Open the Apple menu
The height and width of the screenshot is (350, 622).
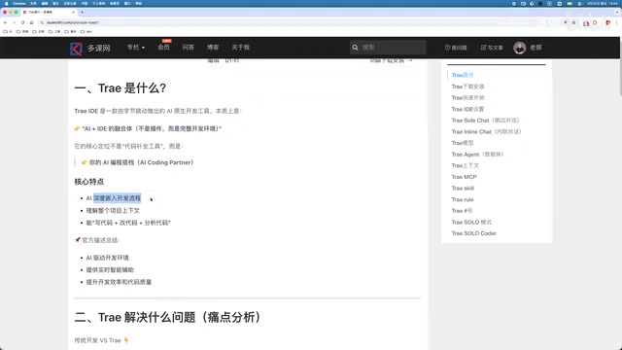(7, 3)
